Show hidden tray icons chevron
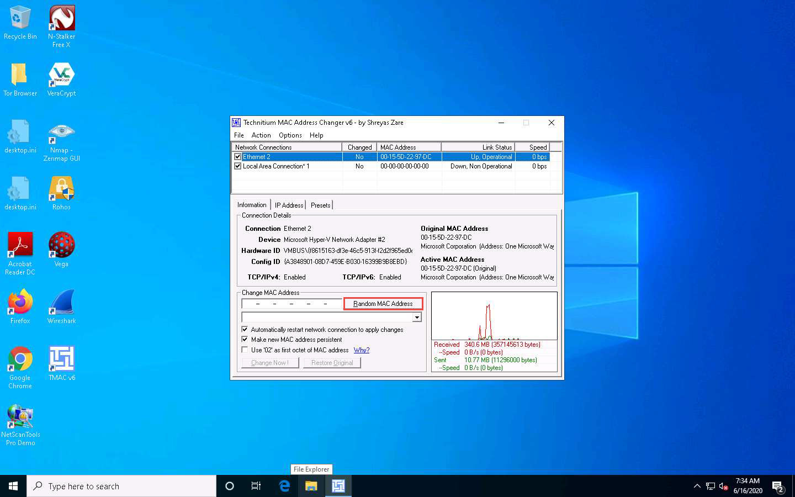795x497 pixels. (x=697, y=486)
